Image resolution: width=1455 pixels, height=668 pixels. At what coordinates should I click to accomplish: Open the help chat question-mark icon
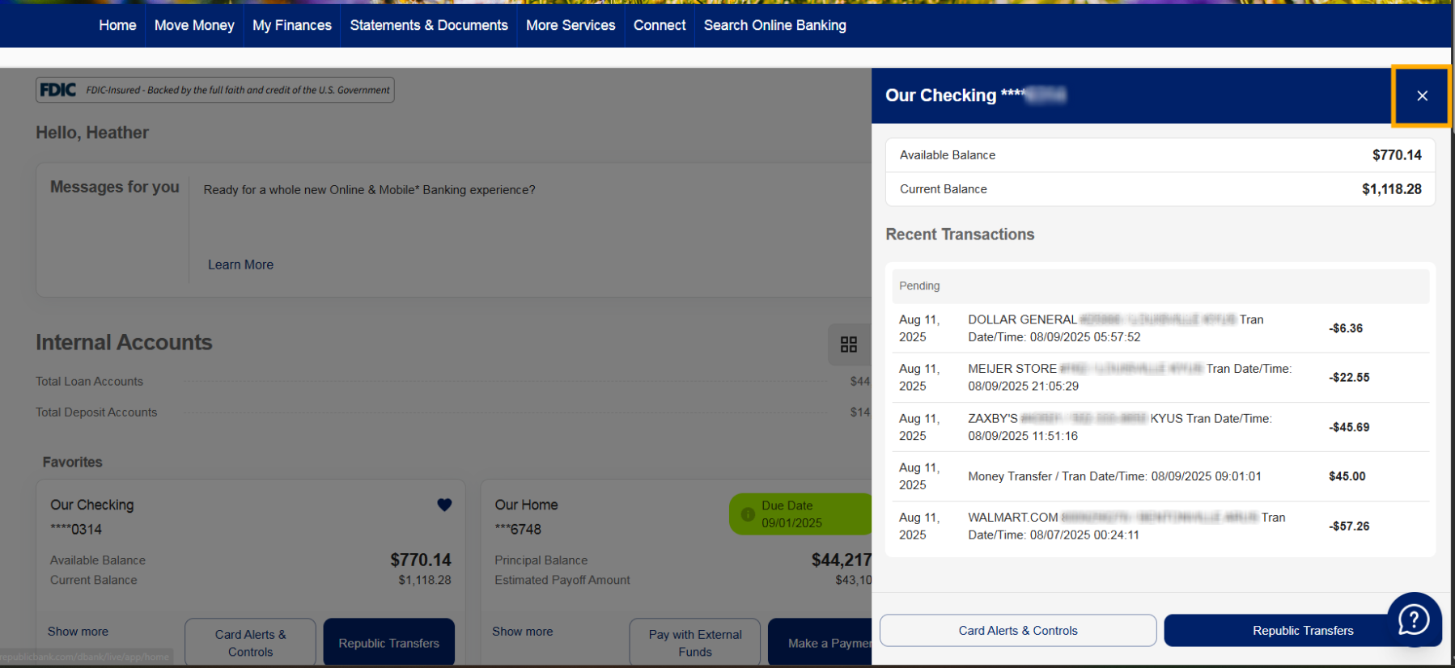[1414, 620]
